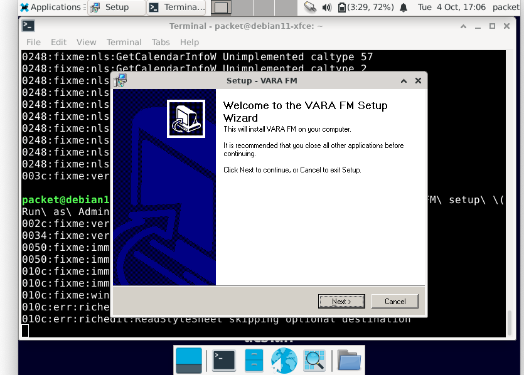Cancel the VARA FM setup wizard

(x=395, y=301)
